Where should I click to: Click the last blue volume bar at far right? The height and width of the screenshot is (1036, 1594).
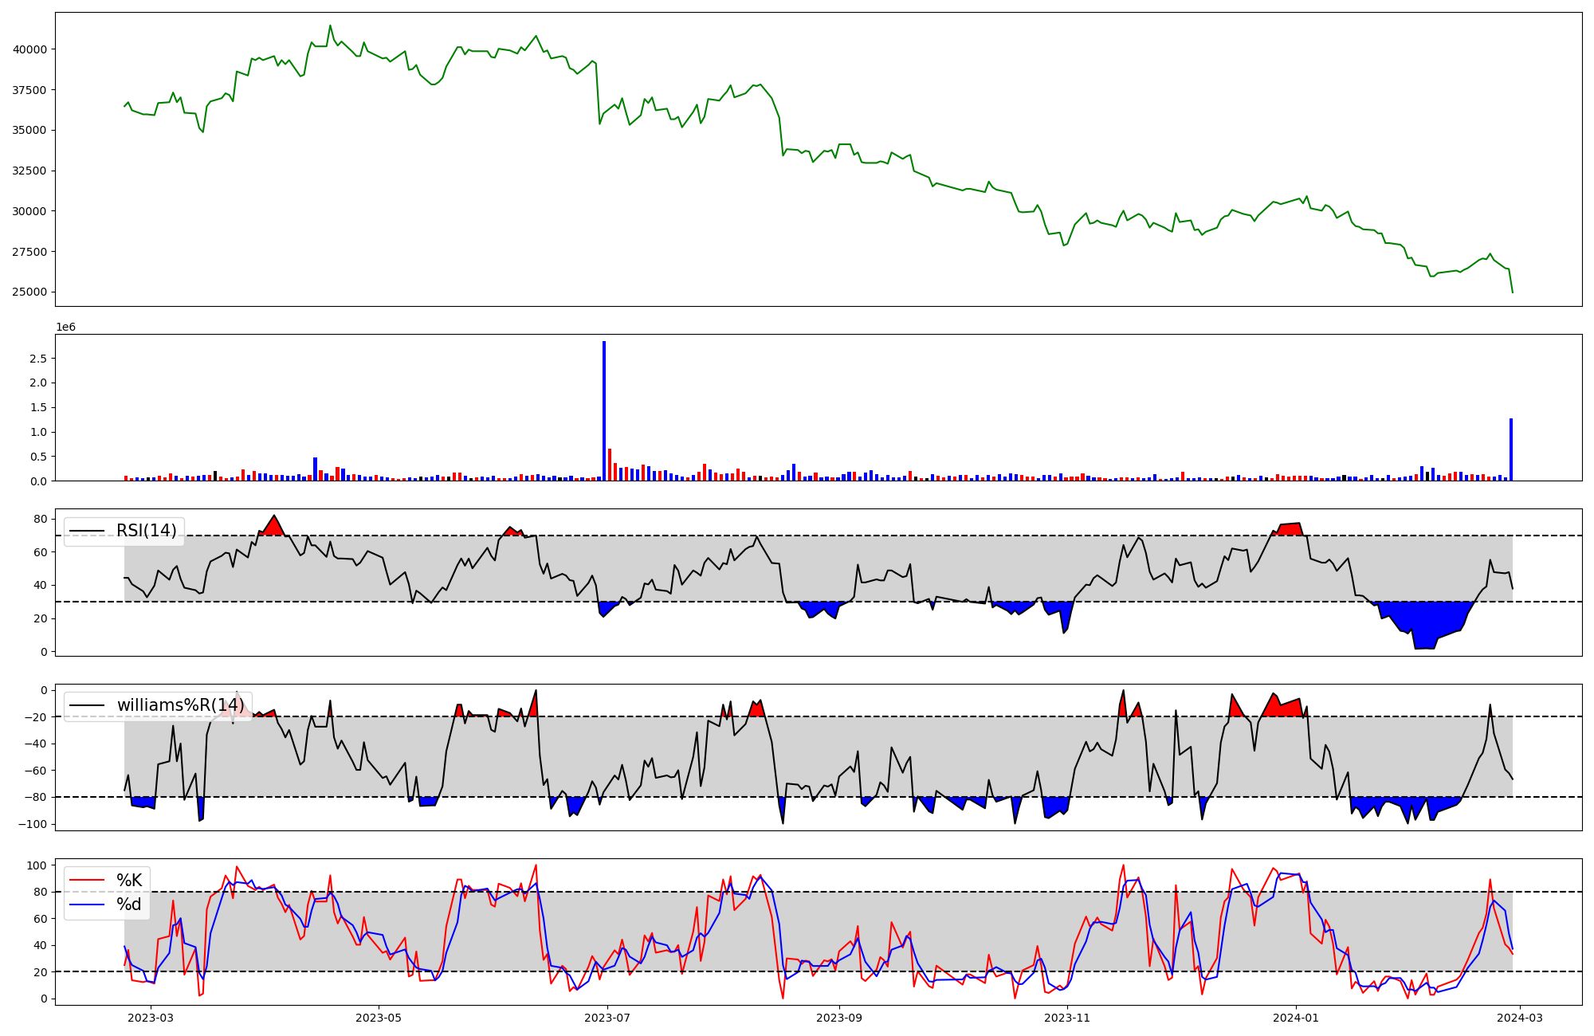pos(1511,449)
